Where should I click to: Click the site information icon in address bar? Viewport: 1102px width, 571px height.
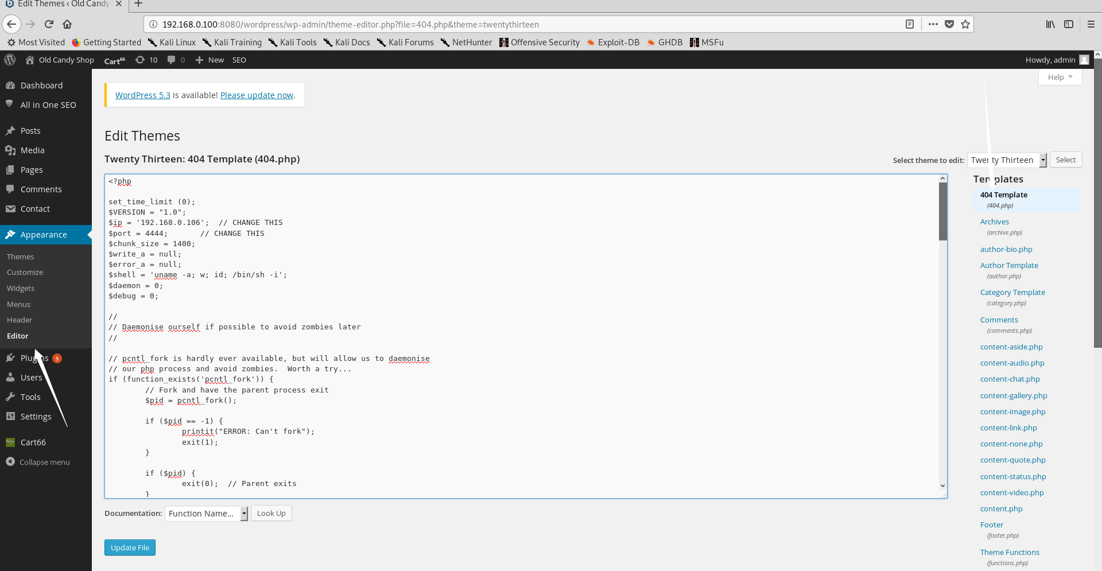(153, 24)
